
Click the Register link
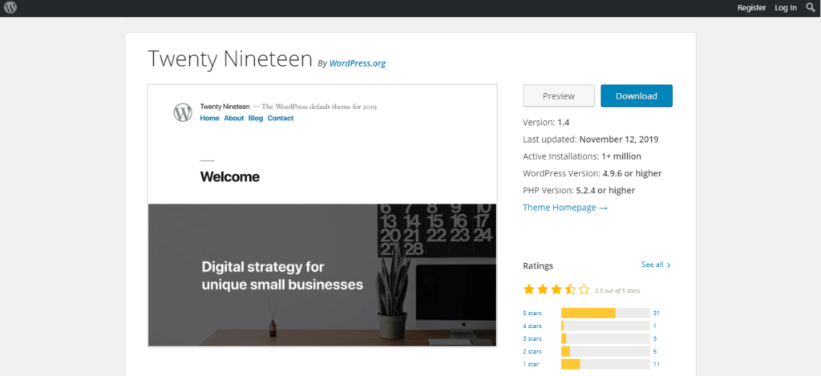pos(751,8)
